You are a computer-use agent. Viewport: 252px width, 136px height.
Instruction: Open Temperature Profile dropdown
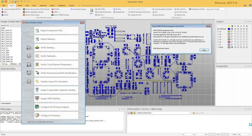[x=225, y=9]
